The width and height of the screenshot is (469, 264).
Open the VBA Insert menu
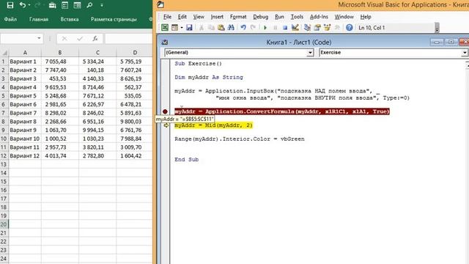pyautogui.click(x=217, y=17)
